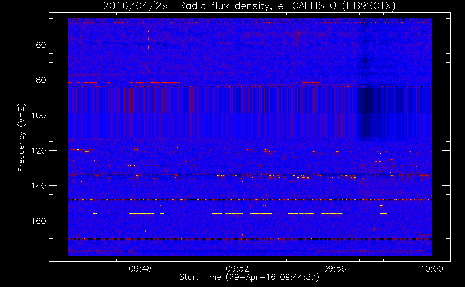Click the 60 MHz frequency tick label
This screenshot has height=287, width=465.
pyautogui.click(x=41, y=45)
